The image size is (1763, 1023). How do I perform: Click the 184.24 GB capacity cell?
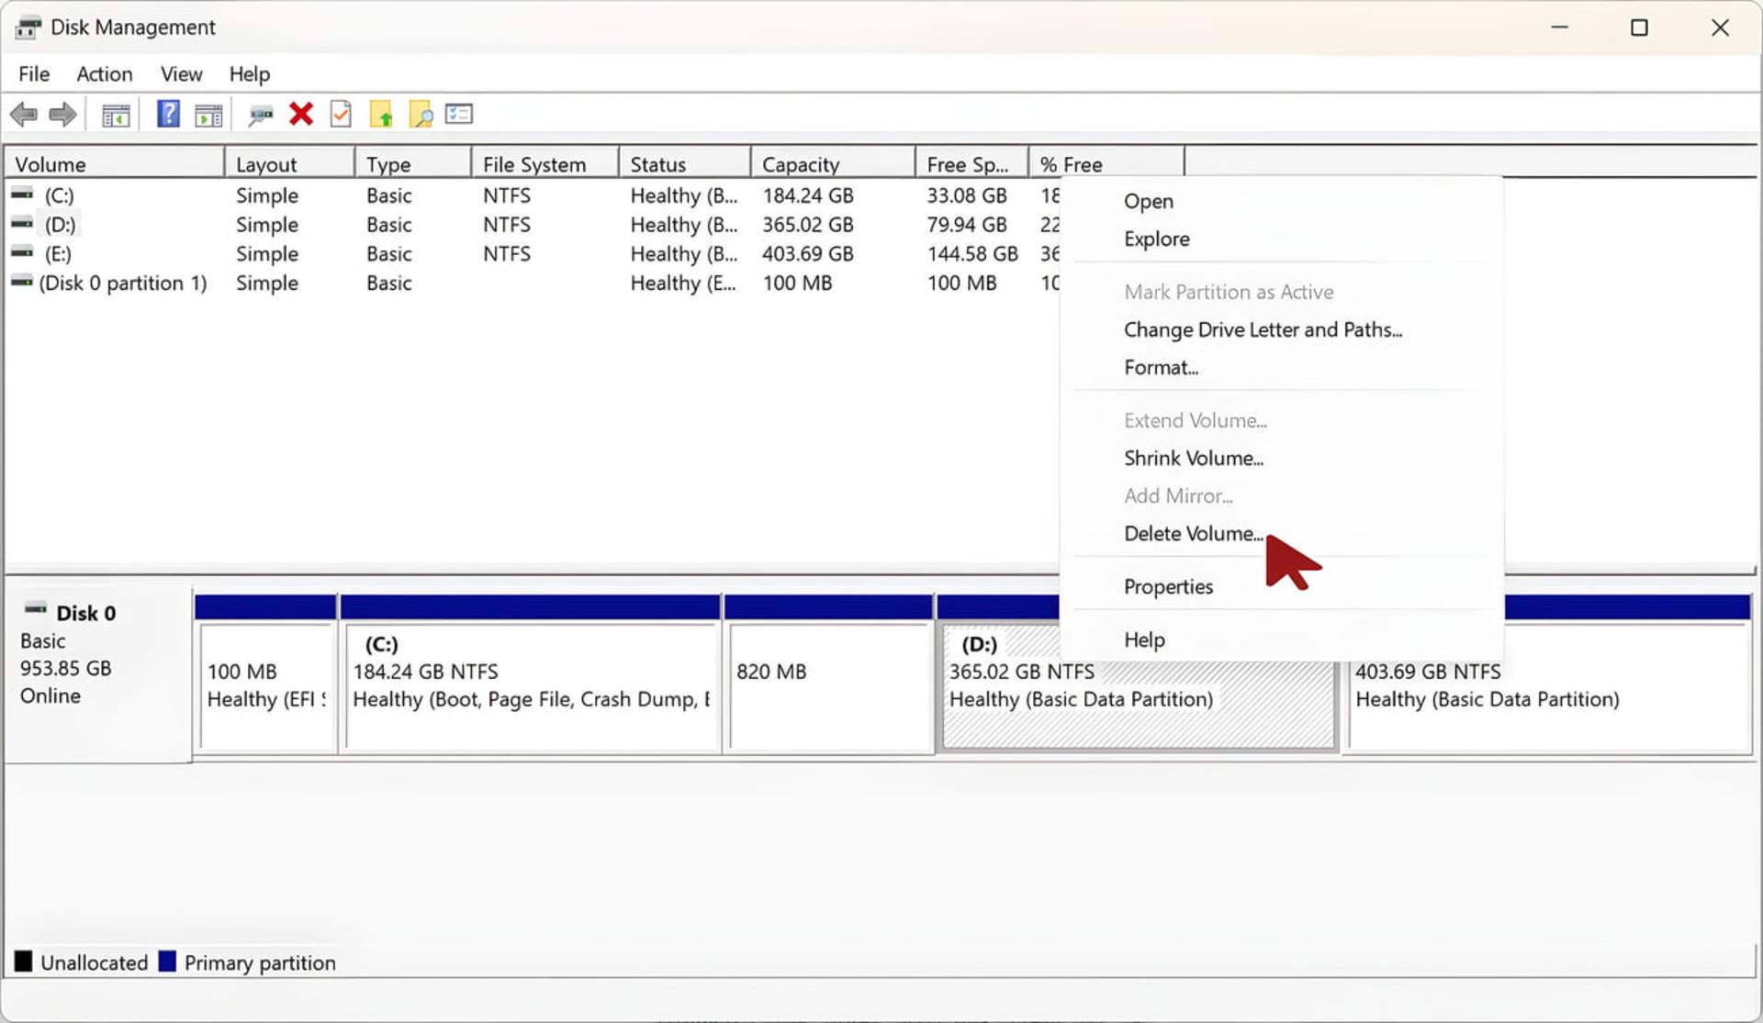[808, 195]
